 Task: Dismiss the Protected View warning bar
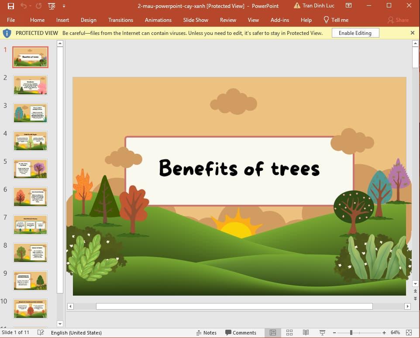tap(412, 33)
